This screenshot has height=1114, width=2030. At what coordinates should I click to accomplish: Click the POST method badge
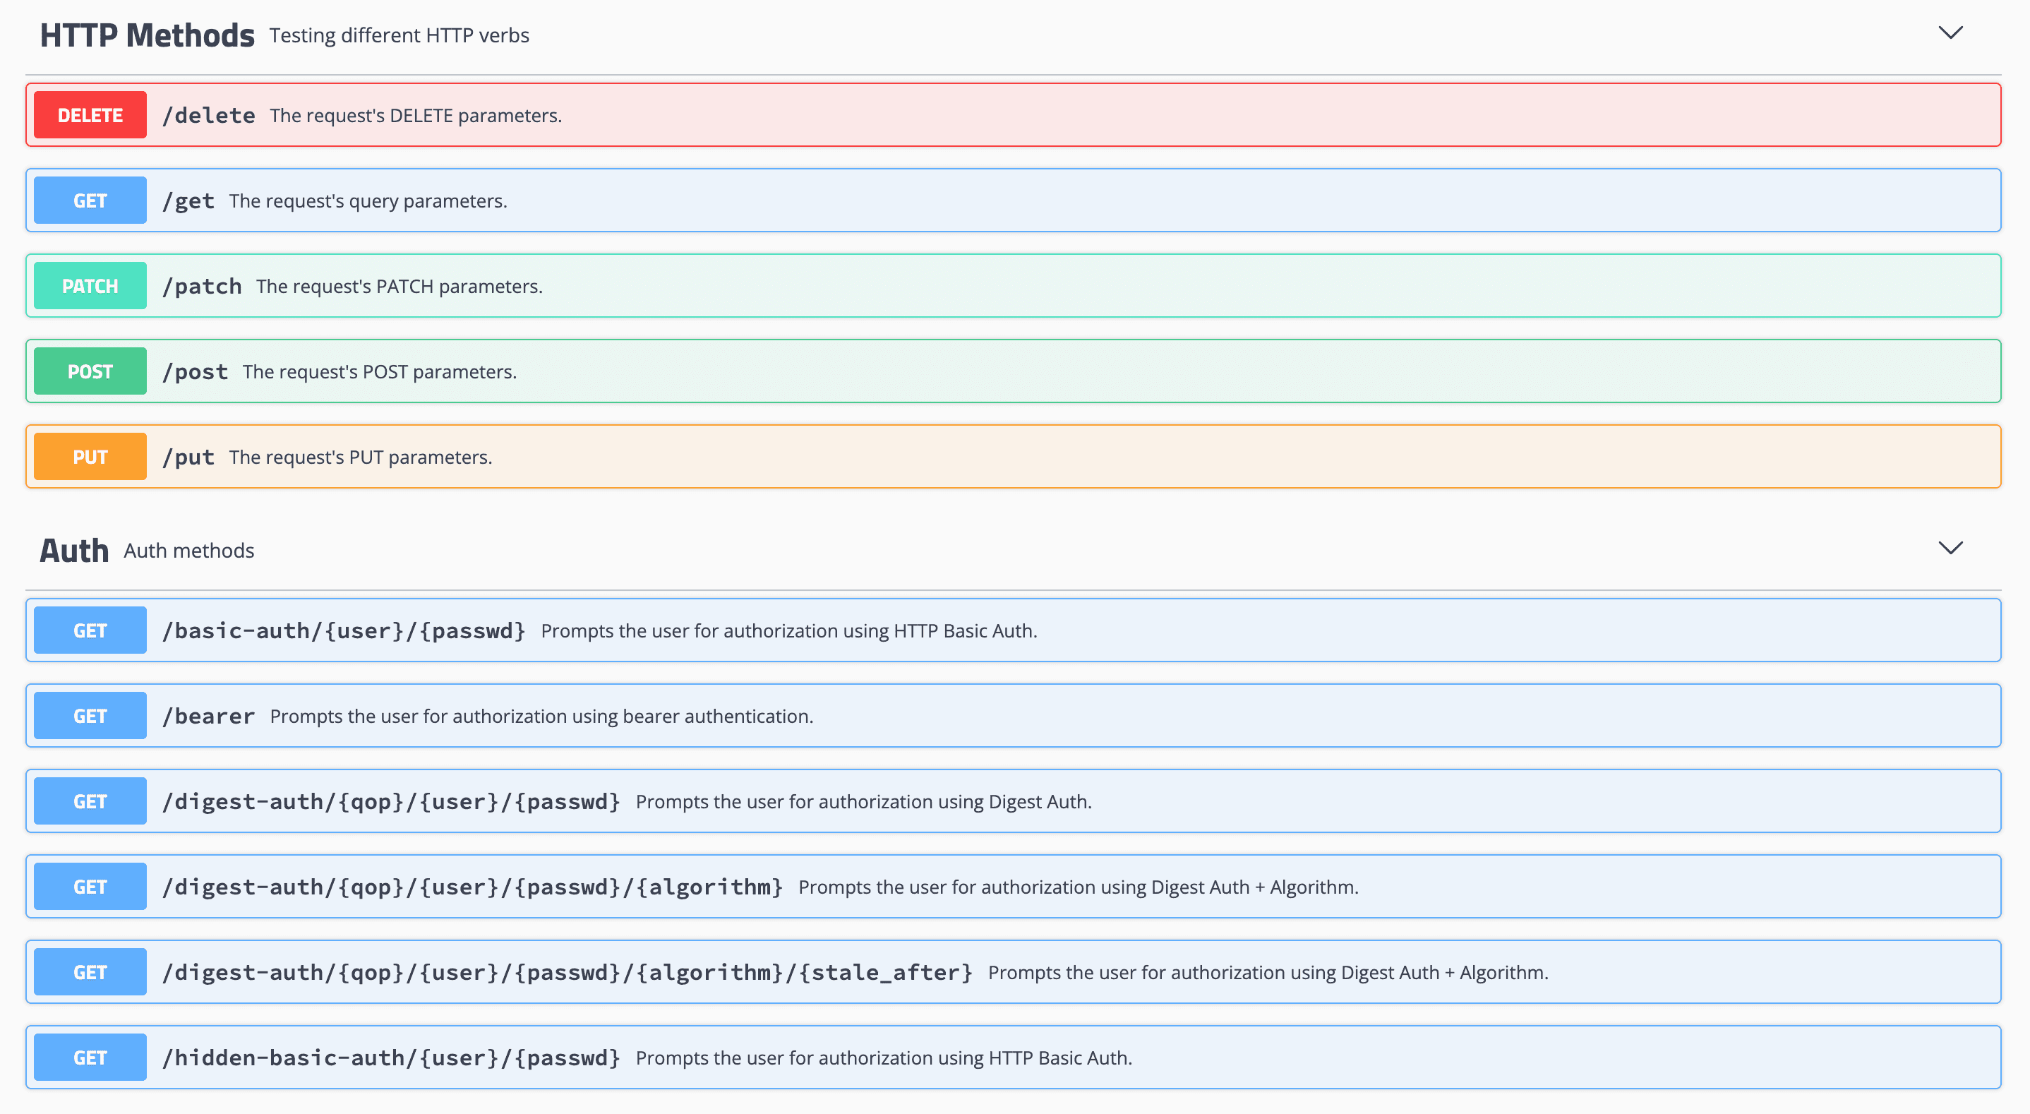click(90, 371)
